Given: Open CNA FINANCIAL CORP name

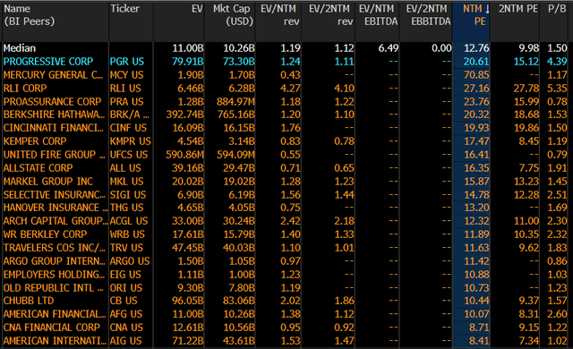Looking at the screenshot, I should [52, 328].
